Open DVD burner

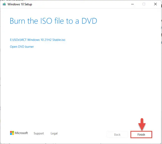[22, 47]
